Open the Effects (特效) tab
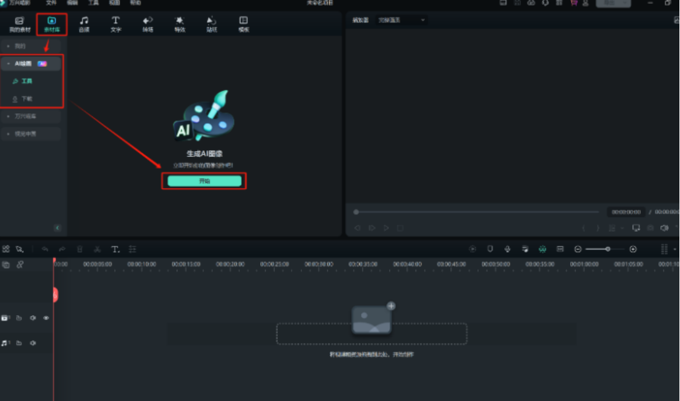Screen dimensions: 680x401 coord(180,25)
